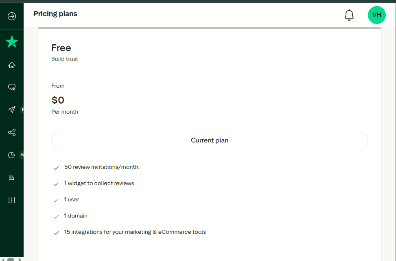Click the Free plan title
Screen dimensions: 396x261
click(61, 48)
